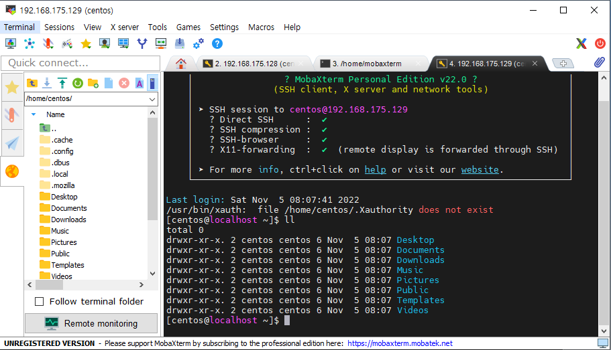Screen dimensions: 611x350
Task: Toggle the SFTP hidden files view button
Action: pyautogui.click(x=153, y=83)
